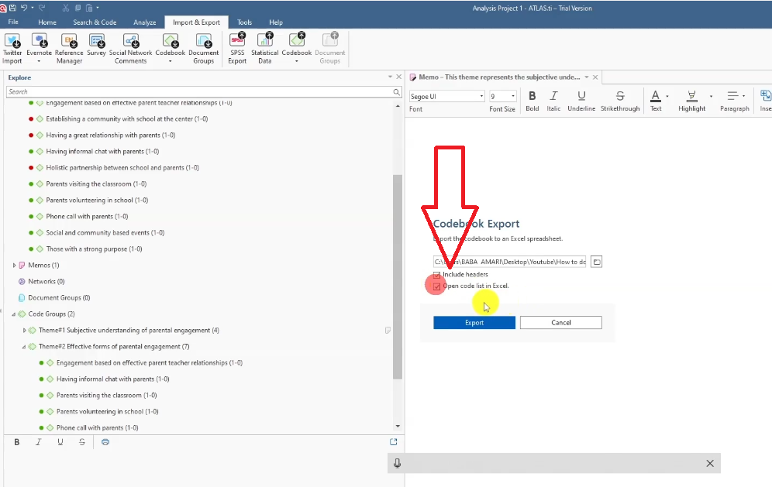Collapse Theme#2 Effective forms code group
Viewport: 772px width, 487px height.
(x=24, y=347)
